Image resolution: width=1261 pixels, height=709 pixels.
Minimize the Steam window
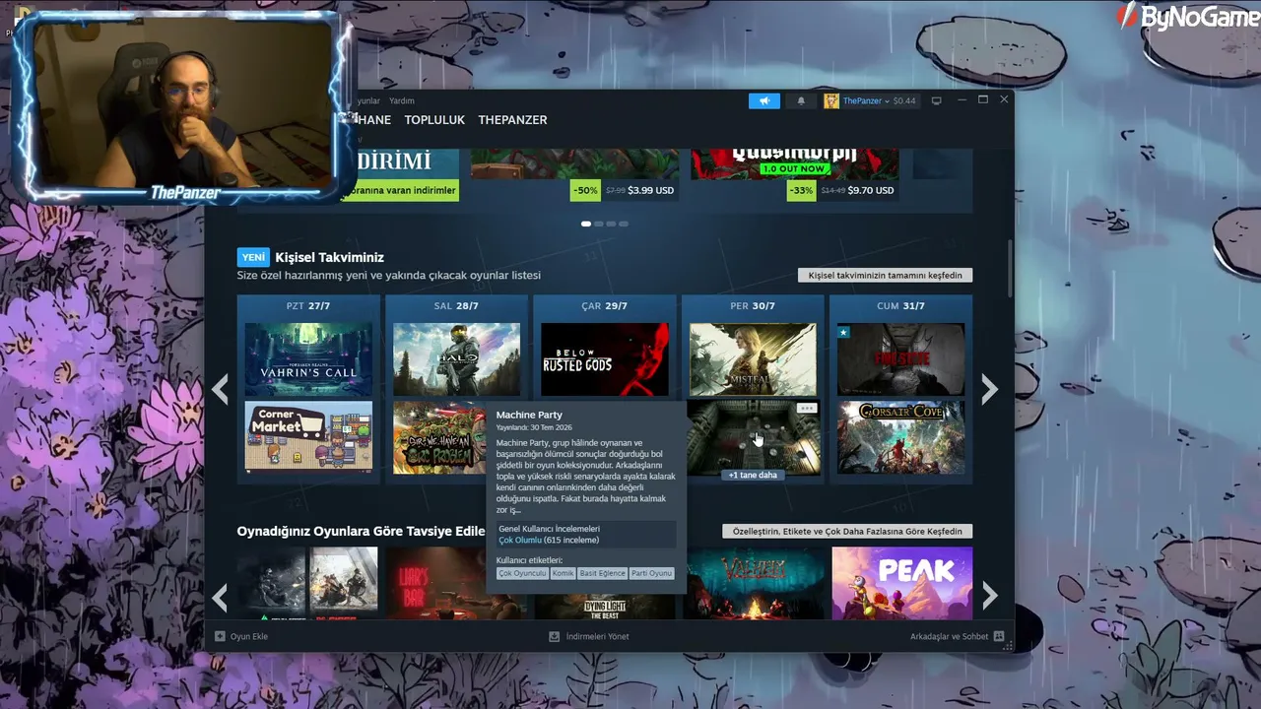click(962, 100)
